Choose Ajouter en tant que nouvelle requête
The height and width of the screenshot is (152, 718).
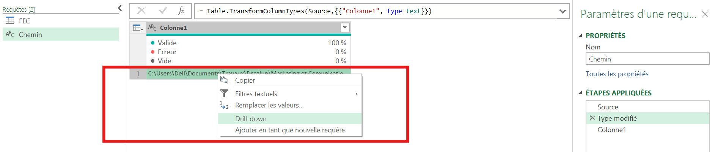tap(290, 130)
